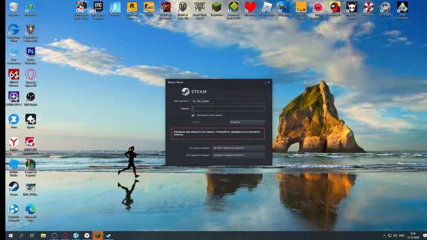The image size is (427, 240).
Task: Open taskbar search magnifier
Action: 21,235
